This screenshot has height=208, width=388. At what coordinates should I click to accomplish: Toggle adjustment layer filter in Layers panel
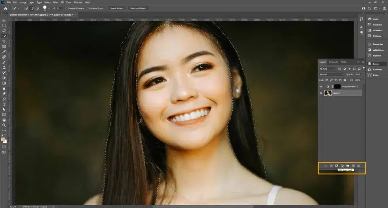[344, 69]
